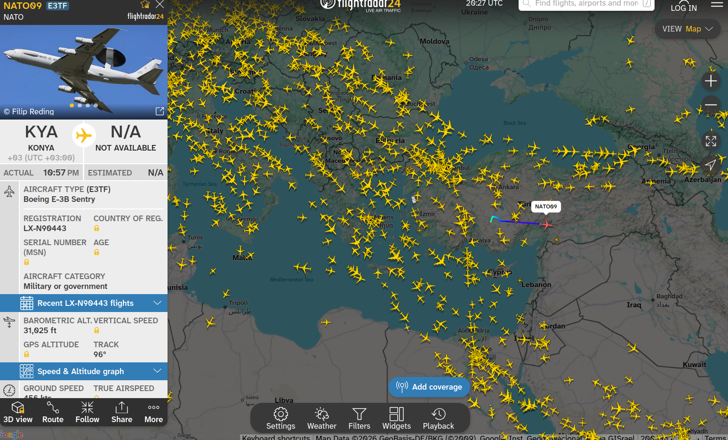Click the aircraft type icon beside Boeing E-3B Sentry
This screenshot has height=440, width=728.
click(9, 192)
